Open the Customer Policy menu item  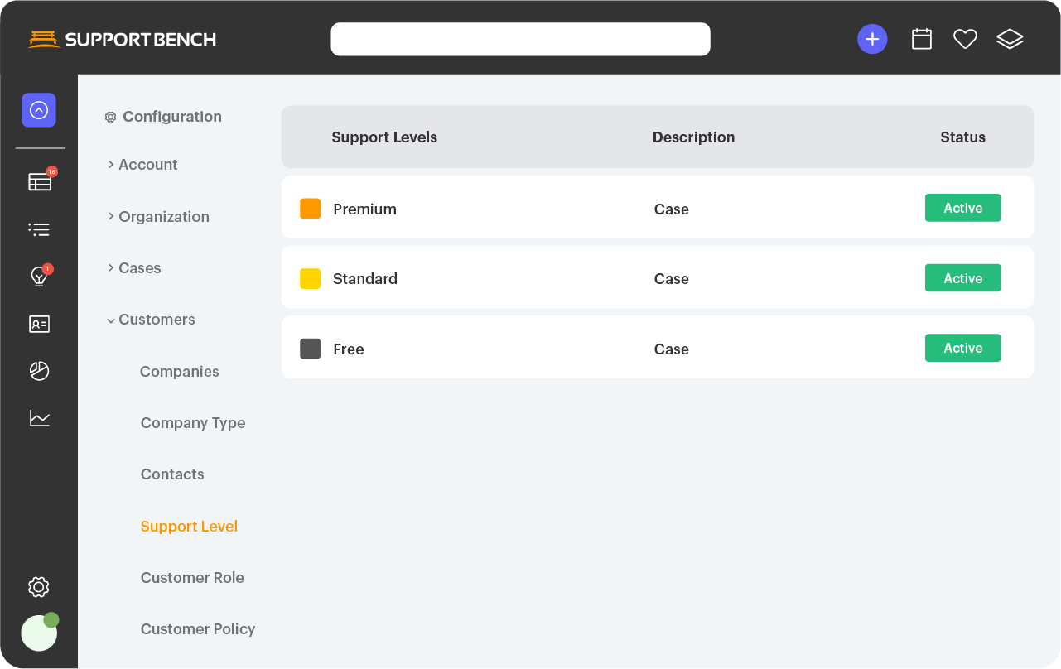(198, 628)
